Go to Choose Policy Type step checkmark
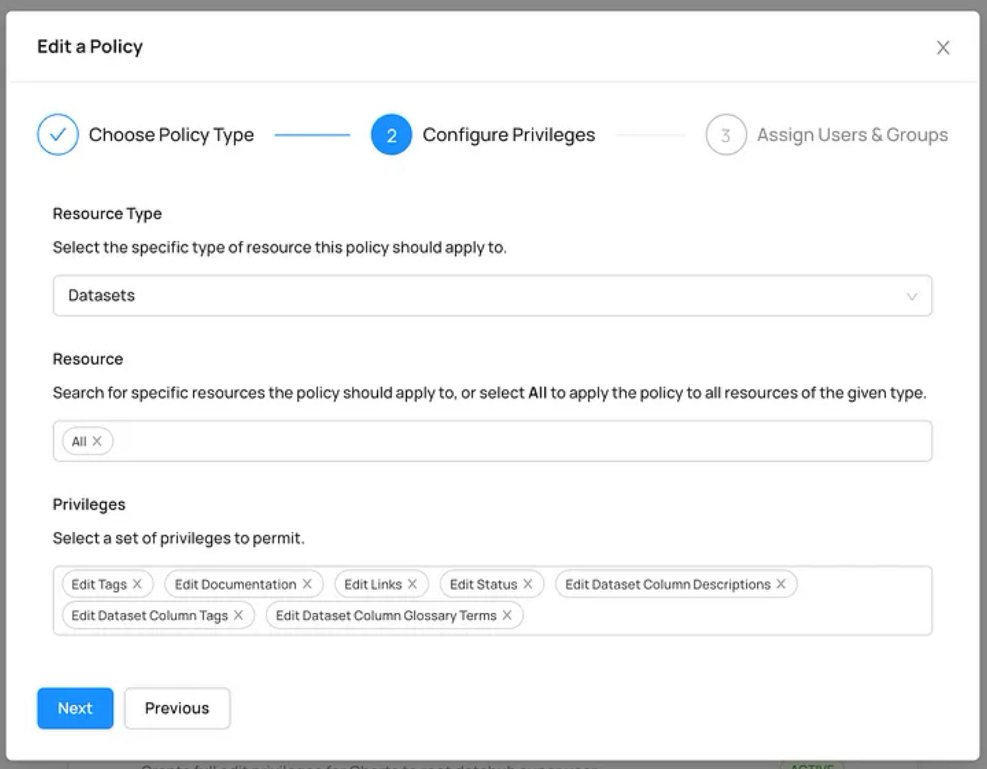The image size is (987, 769). (x=58, y=134)
